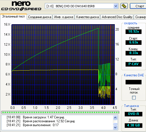Image resolution: width=146 pixels, height=132 pixels.
Task: Switch to the Качество диска tab
Action: (x=87, y=17)
